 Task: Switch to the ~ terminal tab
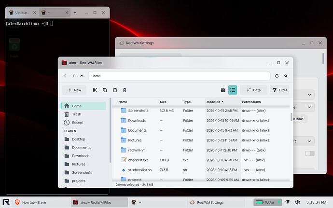point(55,13)
